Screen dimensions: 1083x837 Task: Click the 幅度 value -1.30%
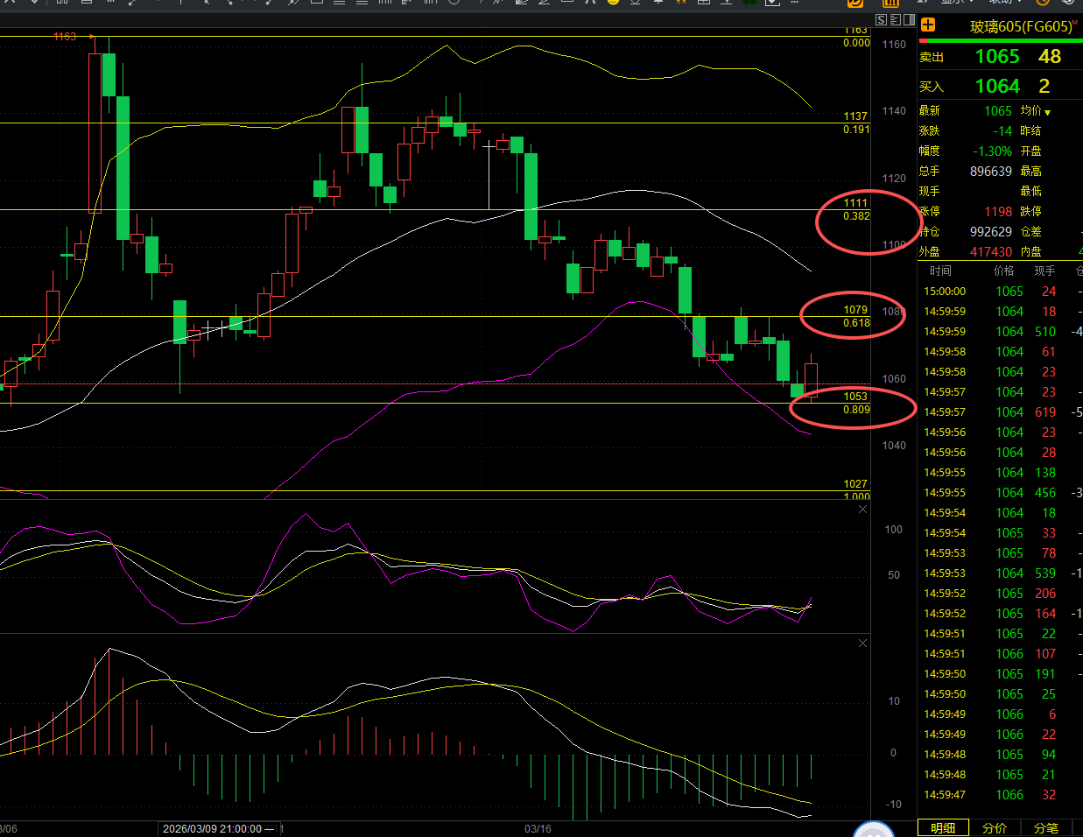tap(992, 151)
